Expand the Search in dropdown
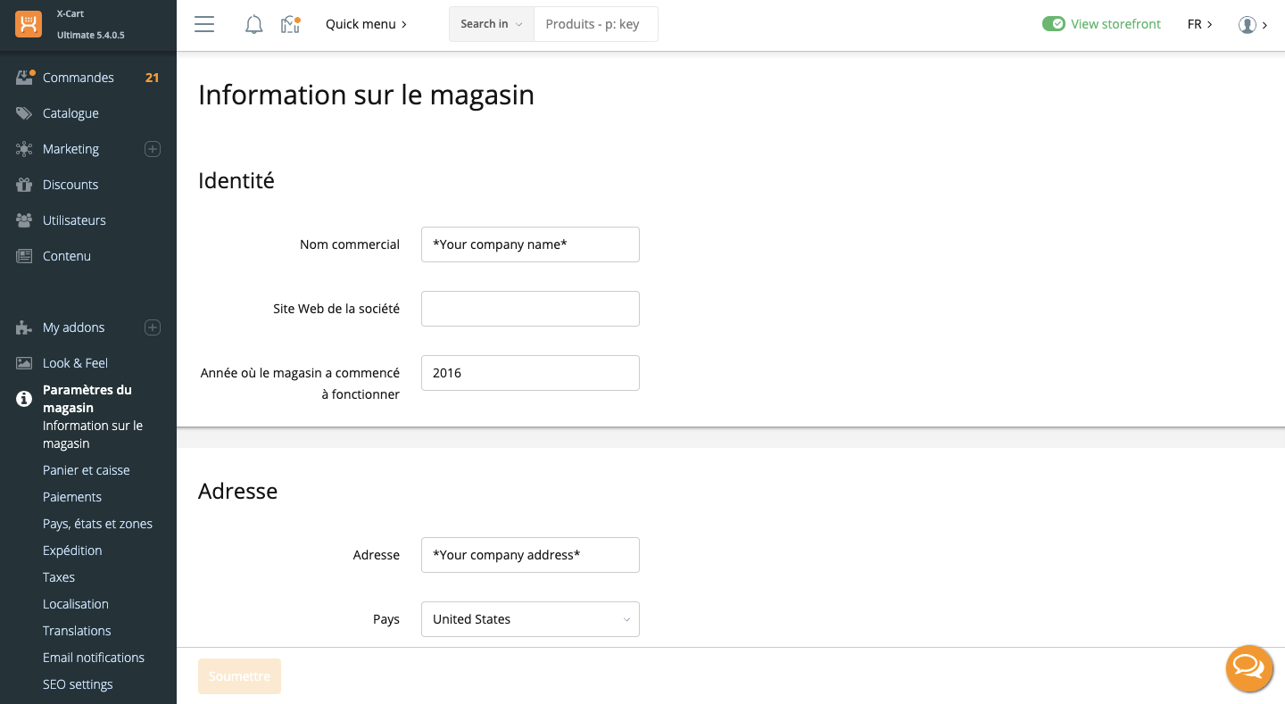 pyautogui.click(x=491, y=24)
